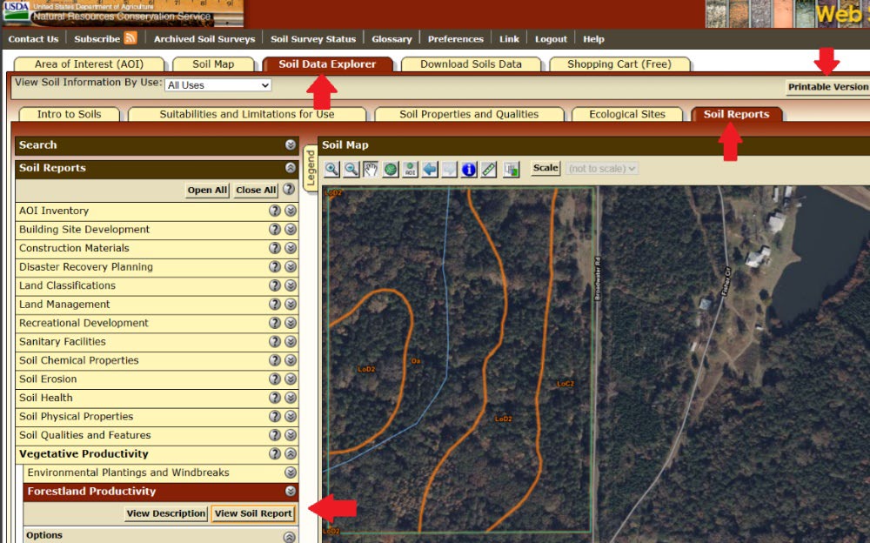Select the zoom out map tool
This screenshot has height=543, width=870.
351,169
